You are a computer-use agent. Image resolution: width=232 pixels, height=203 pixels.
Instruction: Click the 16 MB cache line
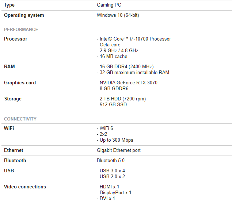(112, 56)
